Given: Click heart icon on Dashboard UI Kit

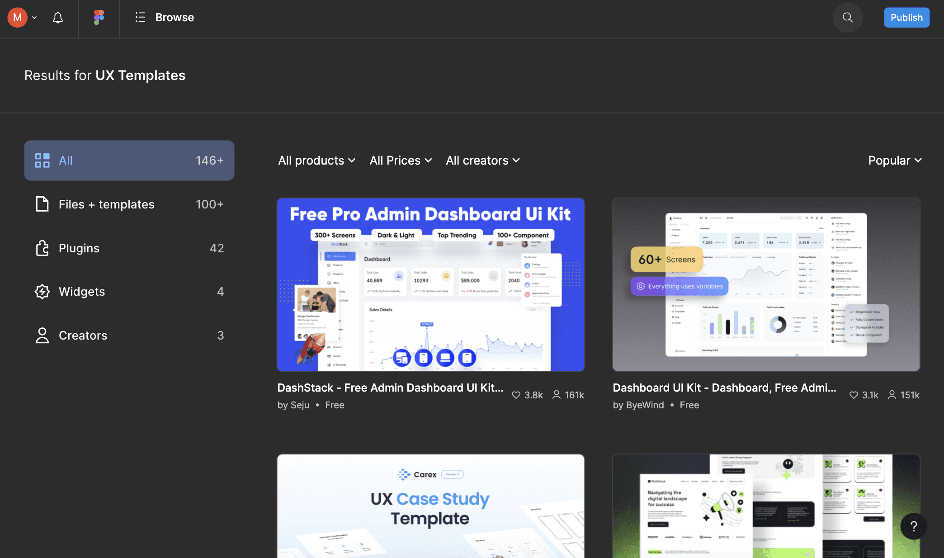Looking at the screenshot, I should [x=854, y=395].
